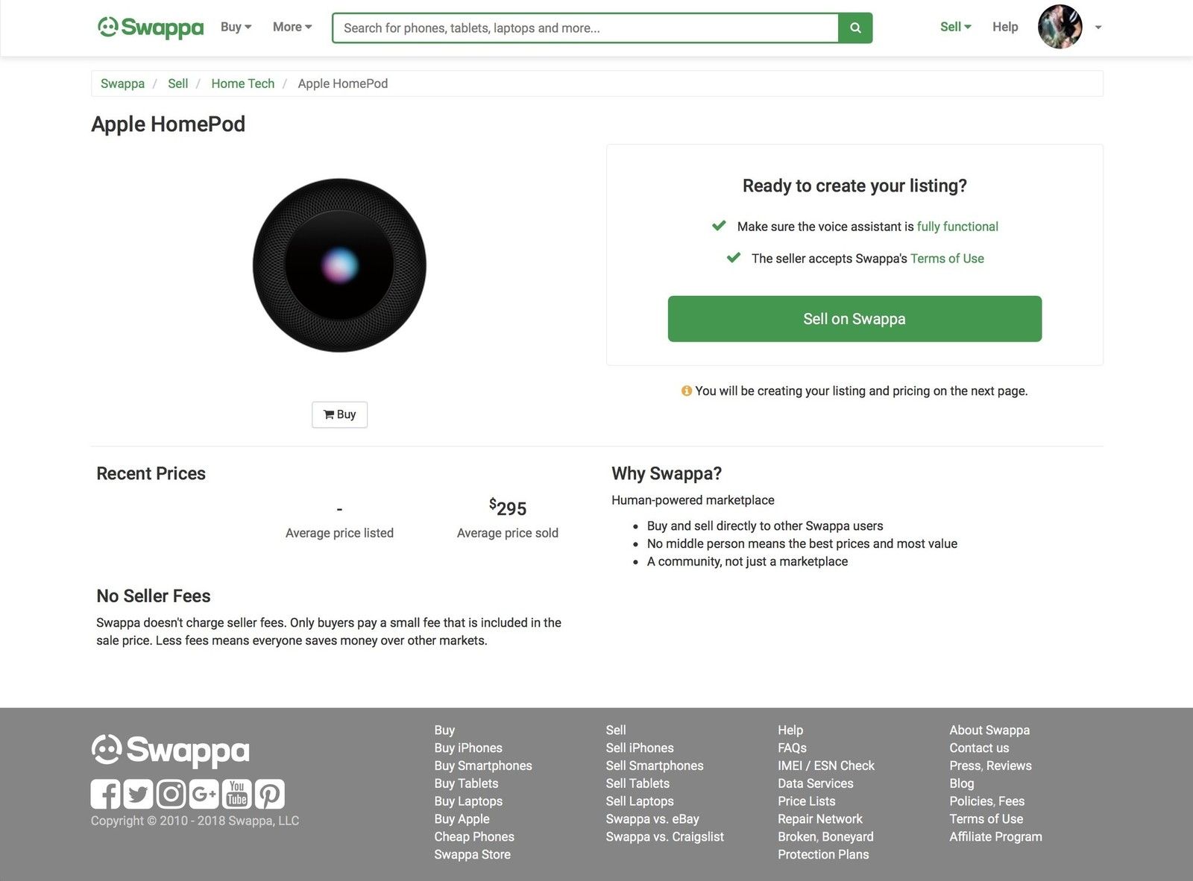This screenshot has height=881, width=1193.
Task: Click the Buy button with cart icon
Action: (339, 414)
